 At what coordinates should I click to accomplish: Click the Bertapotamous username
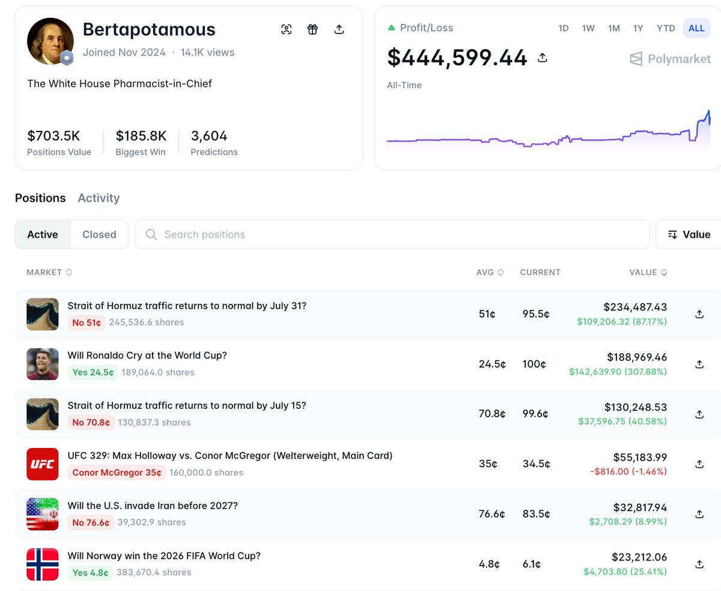click(x=149, y=29)
